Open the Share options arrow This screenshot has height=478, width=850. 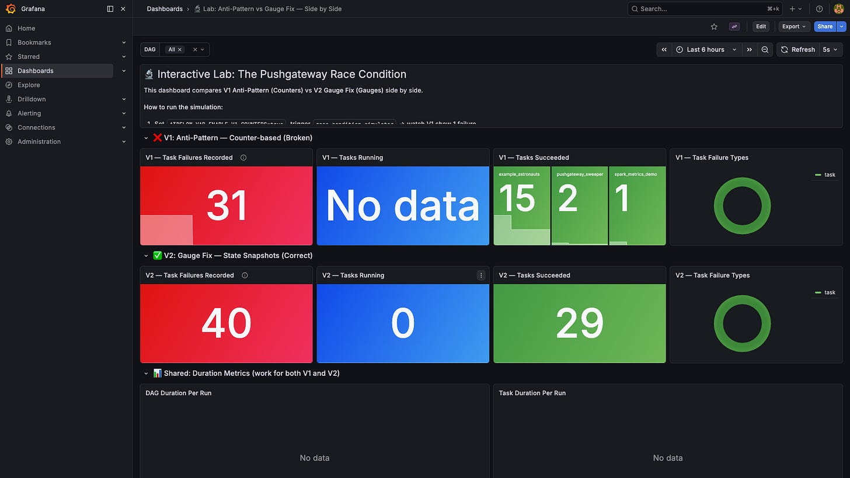coord(841,26)
